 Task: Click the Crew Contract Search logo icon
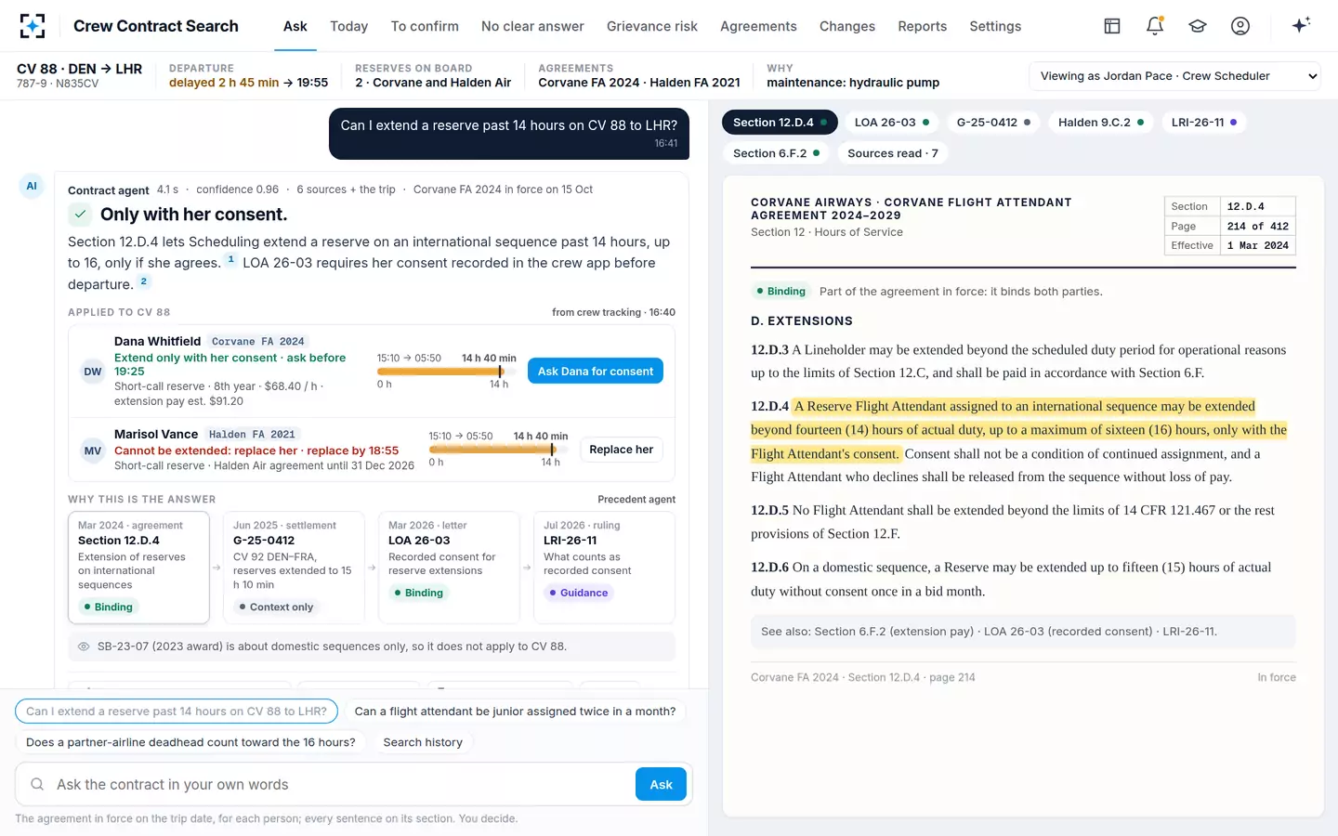pyautogui.click(x=33, y=26)
